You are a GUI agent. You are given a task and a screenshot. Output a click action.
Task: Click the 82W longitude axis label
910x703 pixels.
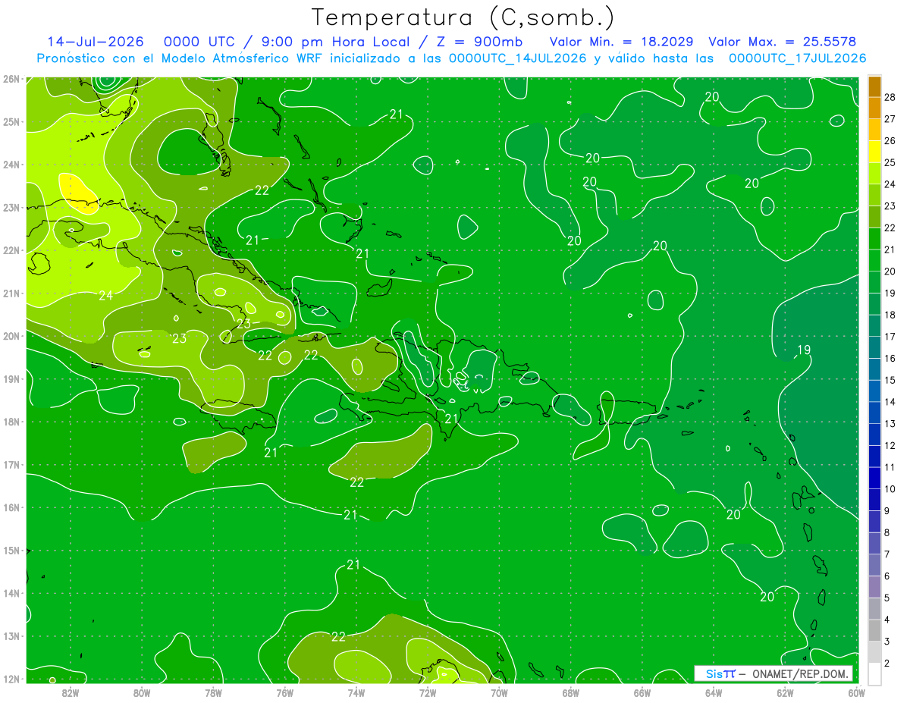pyautogui.click(x=70, y=692)
